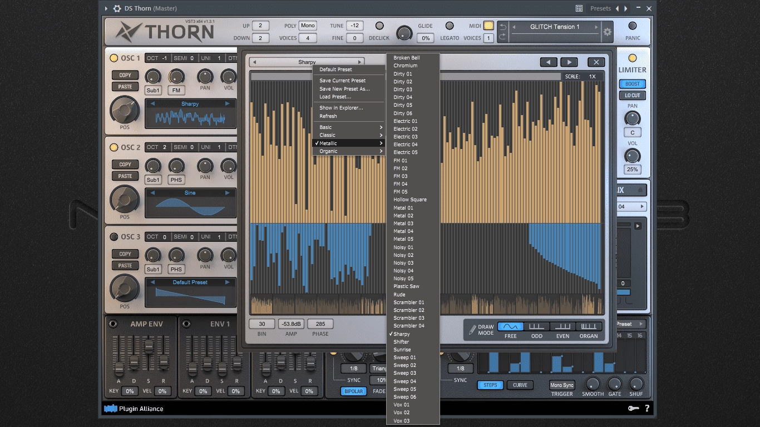
Task: Toggle the ENV 1 power button
Action: click(186, 324)
